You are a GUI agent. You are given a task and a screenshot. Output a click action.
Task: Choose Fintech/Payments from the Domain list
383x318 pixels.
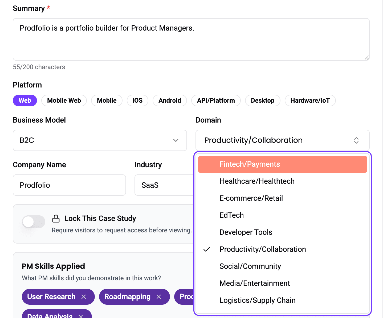(x=283, y=164)
